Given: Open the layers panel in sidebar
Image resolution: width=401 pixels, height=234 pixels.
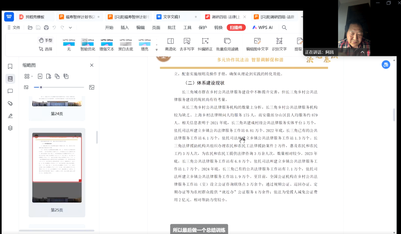Looking at the screenshot, I should pyautogui.click(x=10, y=128).
